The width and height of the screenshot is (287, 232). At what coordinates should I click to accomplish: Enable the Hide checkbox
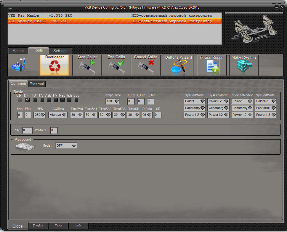click(69, 100)
